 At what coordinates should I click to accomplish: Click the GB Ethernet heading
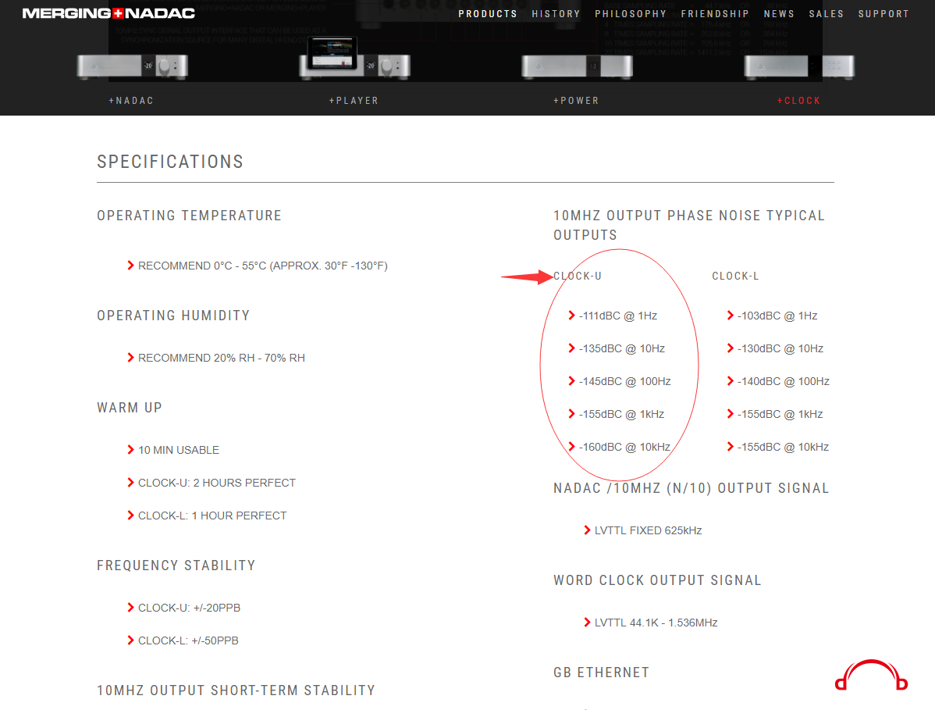point(601,673)
